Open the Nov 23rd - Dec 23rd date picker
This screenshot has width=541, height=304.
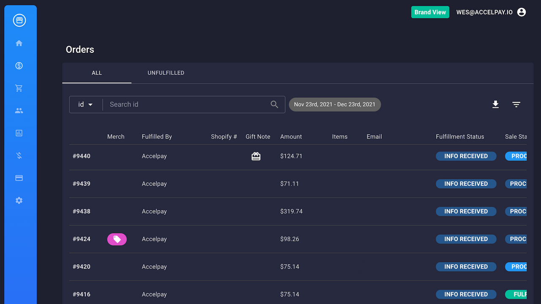coord(335,104)
